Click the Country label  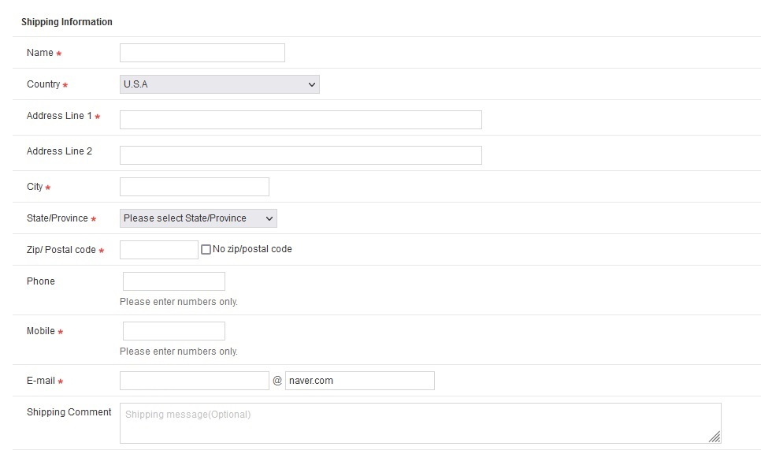tap(43, 84)
